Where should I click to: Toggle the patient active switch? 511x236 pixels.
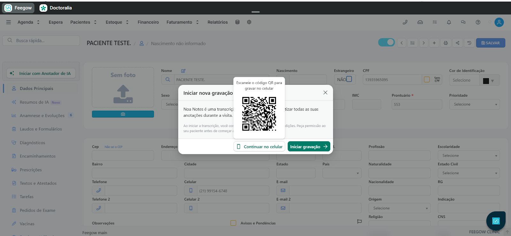386,42
